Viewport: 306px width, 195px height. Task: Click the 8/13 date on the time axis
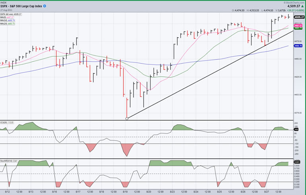pos(31,192)
